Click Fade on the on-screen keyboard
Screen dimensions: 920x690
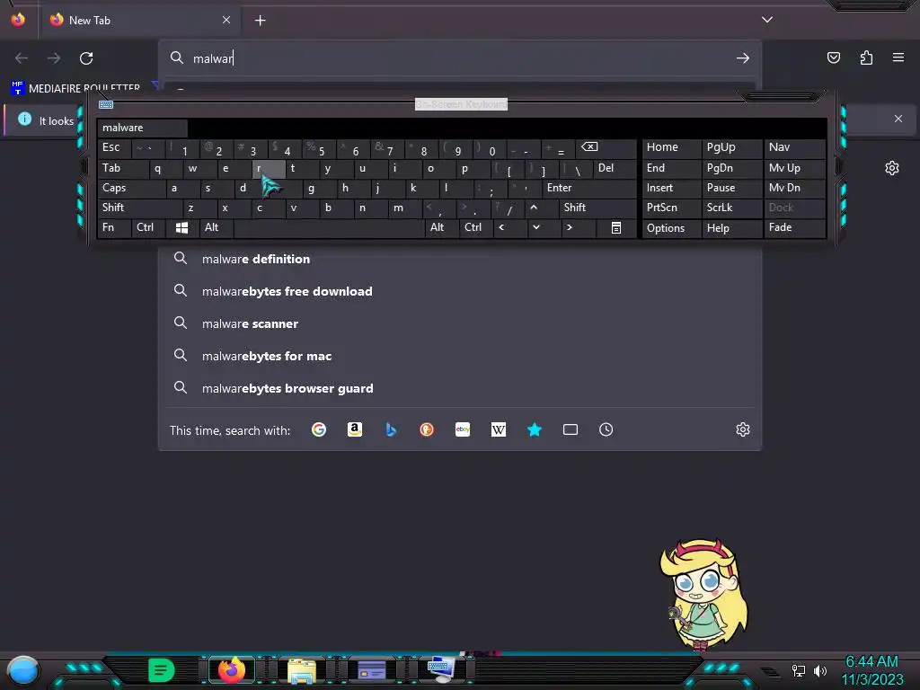click(x=794, y=227)
